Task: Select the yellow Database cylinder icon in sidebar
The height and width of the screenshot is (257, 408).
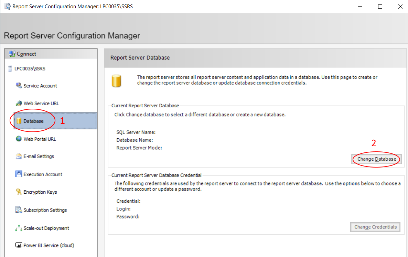Action: point(19,121)
